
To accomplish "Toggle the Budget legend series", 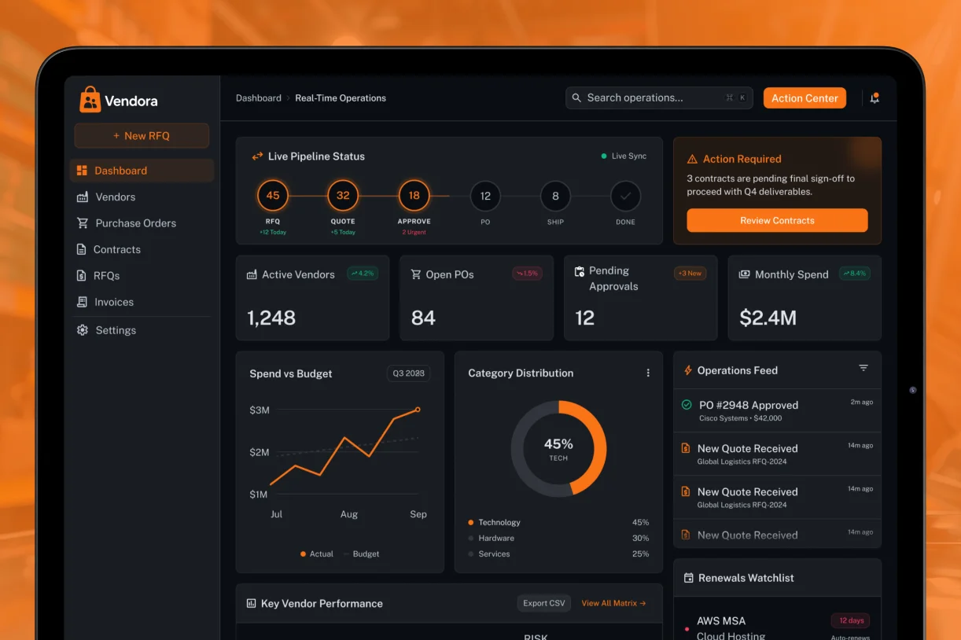I will pyautogui.click(x=361, y=554).
